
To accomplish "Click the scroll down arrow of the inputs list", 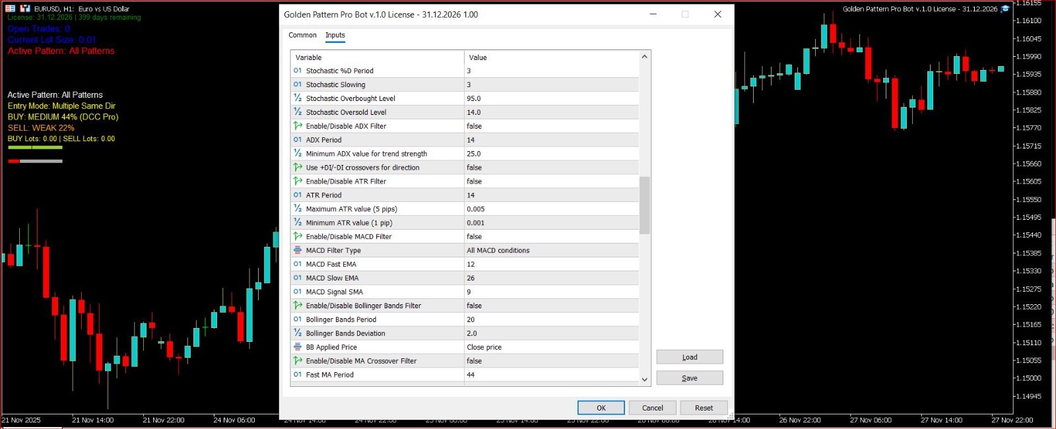I will click(x=645, y=379).
